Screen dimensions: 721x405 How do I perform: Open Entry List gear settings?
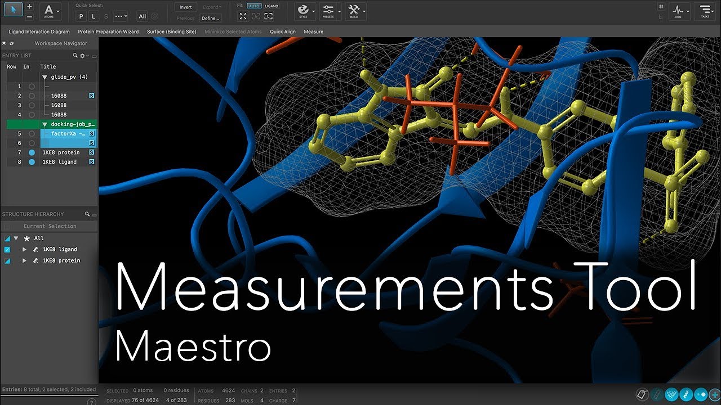(83, 56)
